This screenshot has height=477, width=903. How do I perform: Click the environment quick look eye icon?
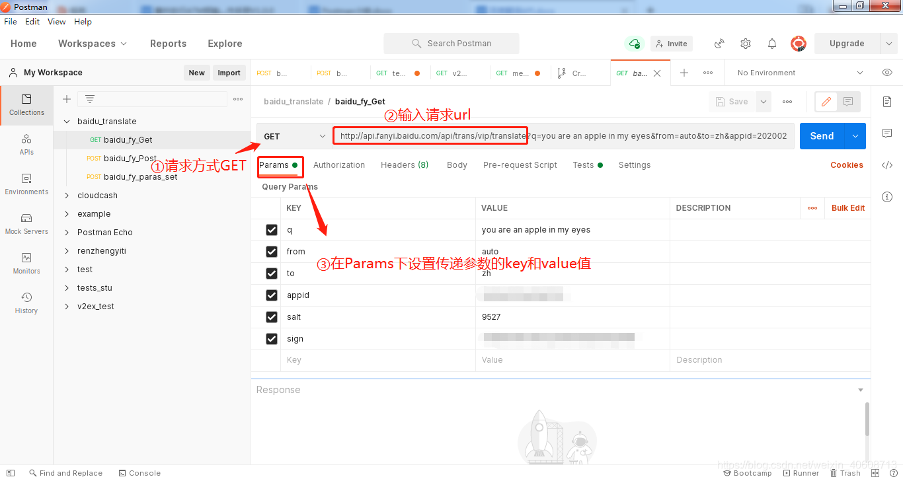click(887, 73)
